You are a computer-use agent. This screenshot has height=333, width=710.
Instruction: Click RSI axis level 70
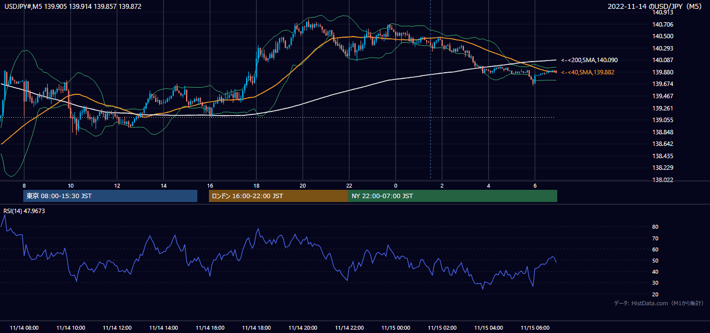point(656,238)
